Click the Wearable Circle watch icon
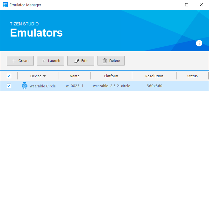The image size is (209, 204). point(25,86)
